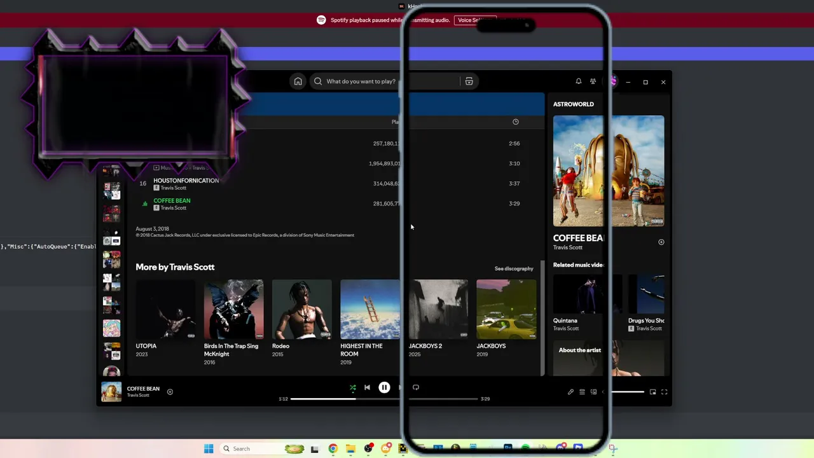Open the Snipping Tool tray icon

click(x=612, y=449)
